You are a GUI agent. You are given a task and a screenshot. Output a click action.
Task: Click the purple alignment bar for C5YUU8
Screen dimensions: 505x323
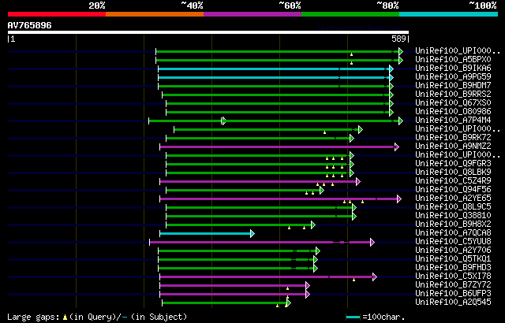point(262,243)
